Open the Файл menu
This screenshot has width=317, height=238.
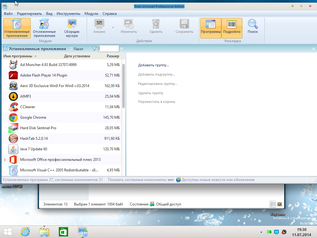point(8,14)
